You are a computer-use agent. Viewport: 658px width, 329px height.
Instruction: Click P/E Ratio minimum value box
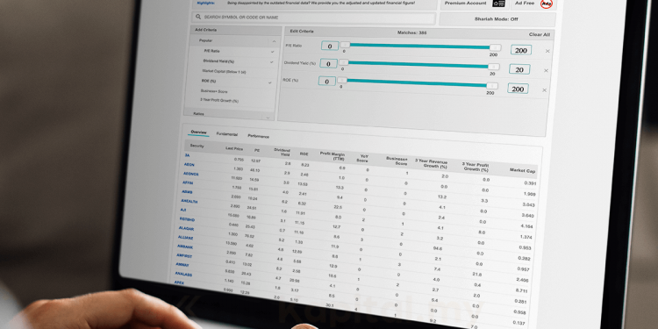[330, 46]
